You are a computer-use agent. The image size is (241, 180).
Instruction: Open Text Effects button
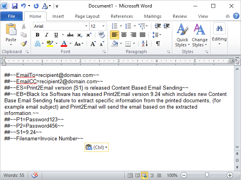click(x=37, y=44)
